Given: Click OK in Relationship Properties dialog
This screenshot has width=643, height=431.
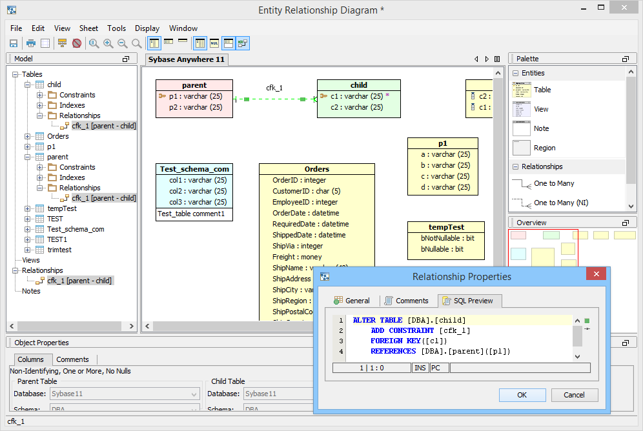Looking at the screenshot, I should (x=522, y=395).
